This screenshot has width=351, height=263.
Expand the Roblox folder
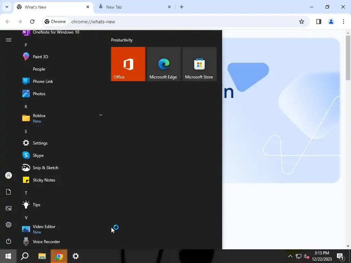[x=100, y=115]
